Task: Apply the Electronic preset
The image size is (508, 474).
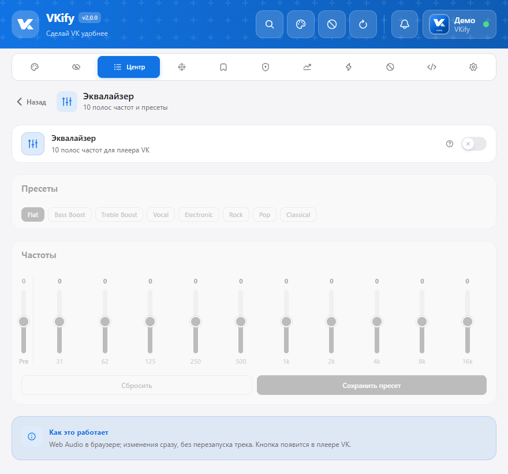Action: [199, 215]
